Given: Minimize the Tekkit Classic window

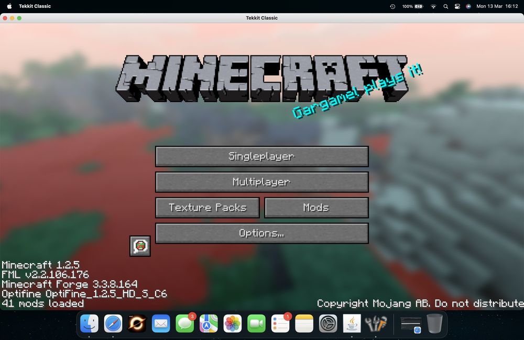Looking at the screenshot, I should [x=12, y=18].
